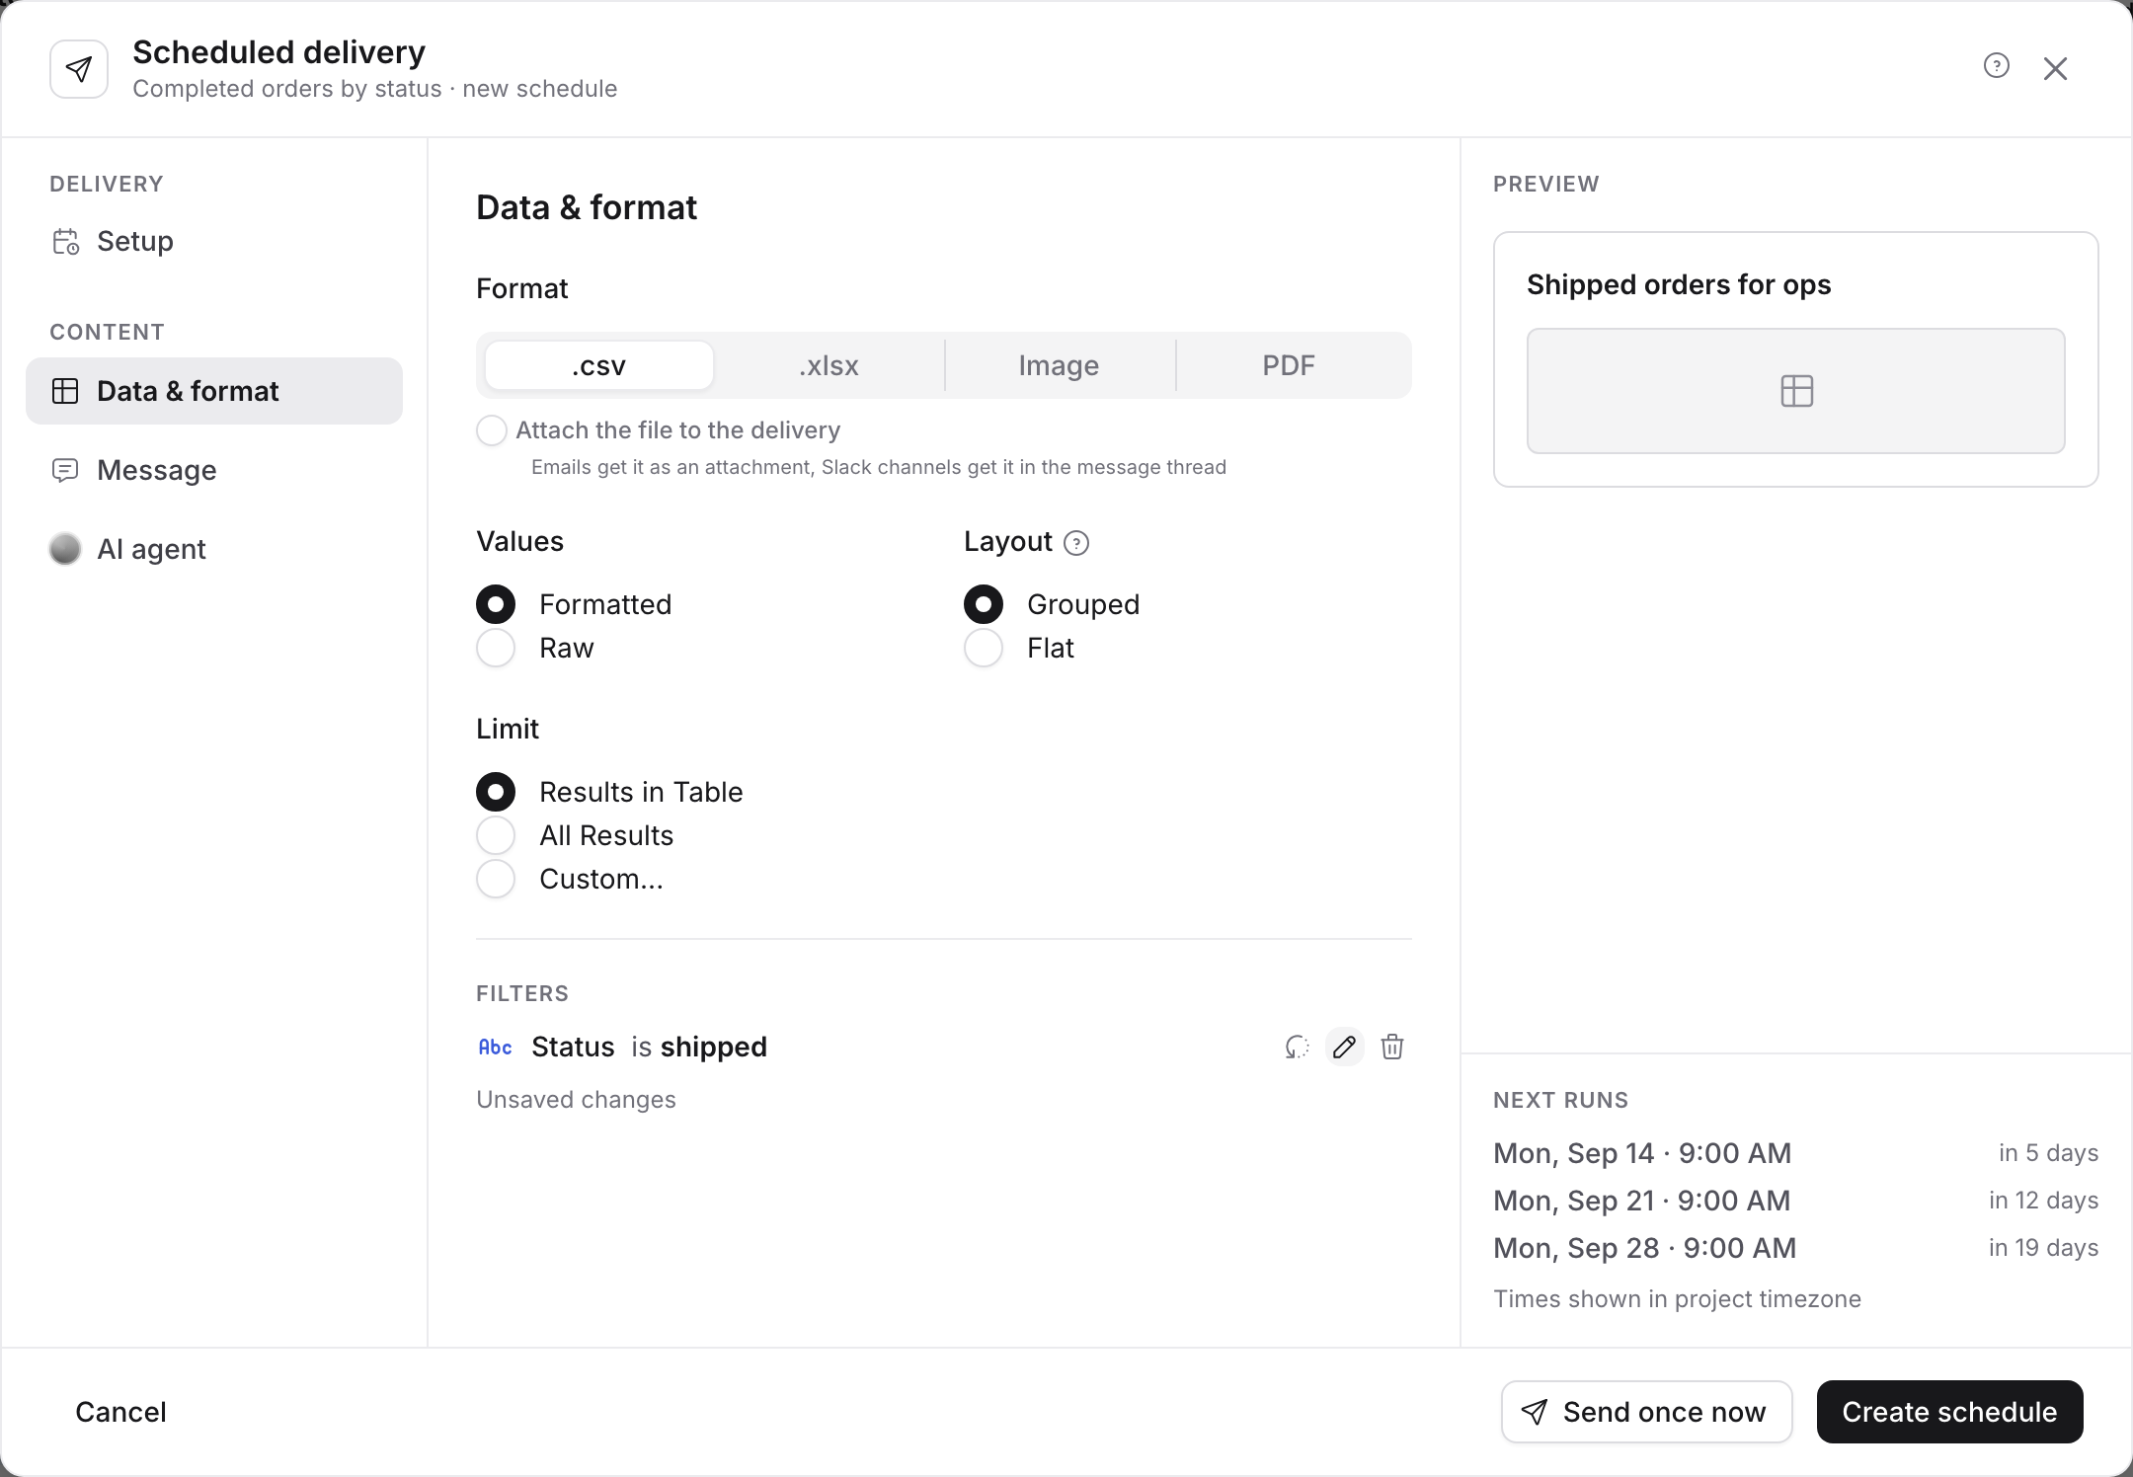Click the Abc type icon on Status filter
The width and height of the screenshot is (2133, 1477).
pyautogui.click(x=495, y=1048)
